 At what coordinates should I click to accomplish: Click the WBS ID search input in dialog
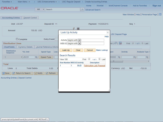(93, 43)
